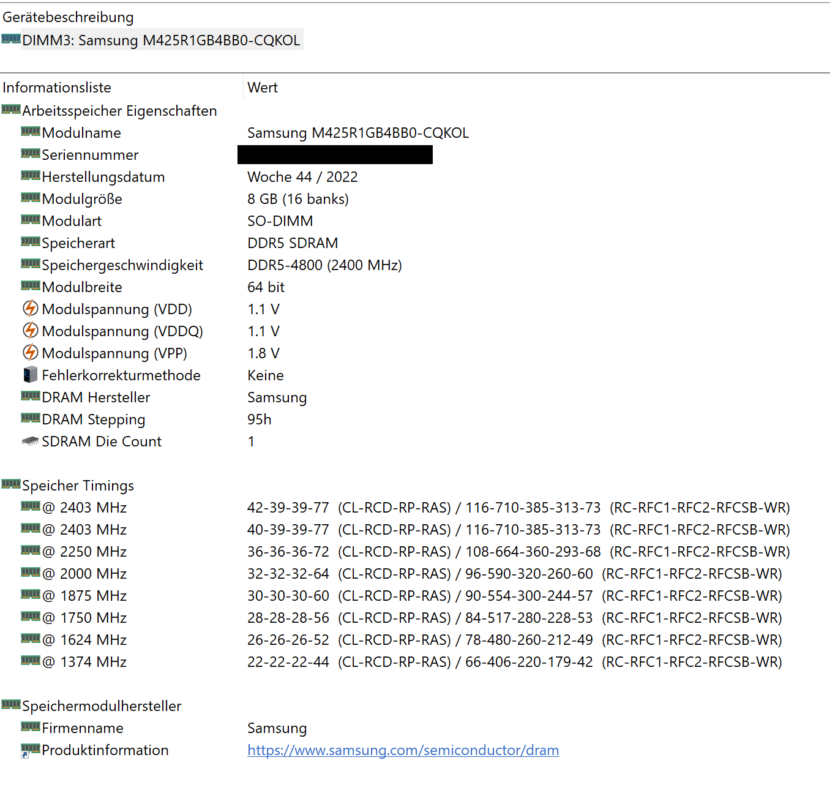Click the DDR5 SDRAM value
Image resolution: width=830 pixels, height=801 pixels.
[x=293, y=243]
